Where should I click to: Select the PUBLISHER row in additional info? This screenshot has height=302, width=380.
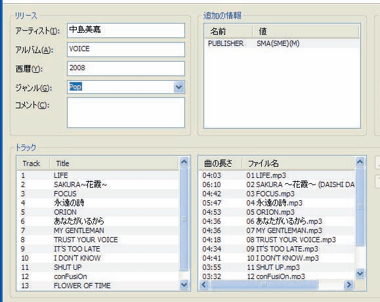[x=282, y=43]
